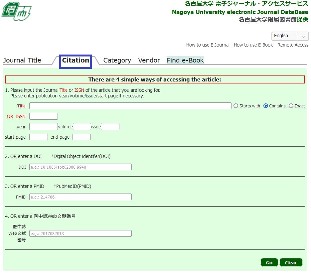Switch to the Journal Title tab
Screen dimensions: 311x273
(x=22, y=60)
